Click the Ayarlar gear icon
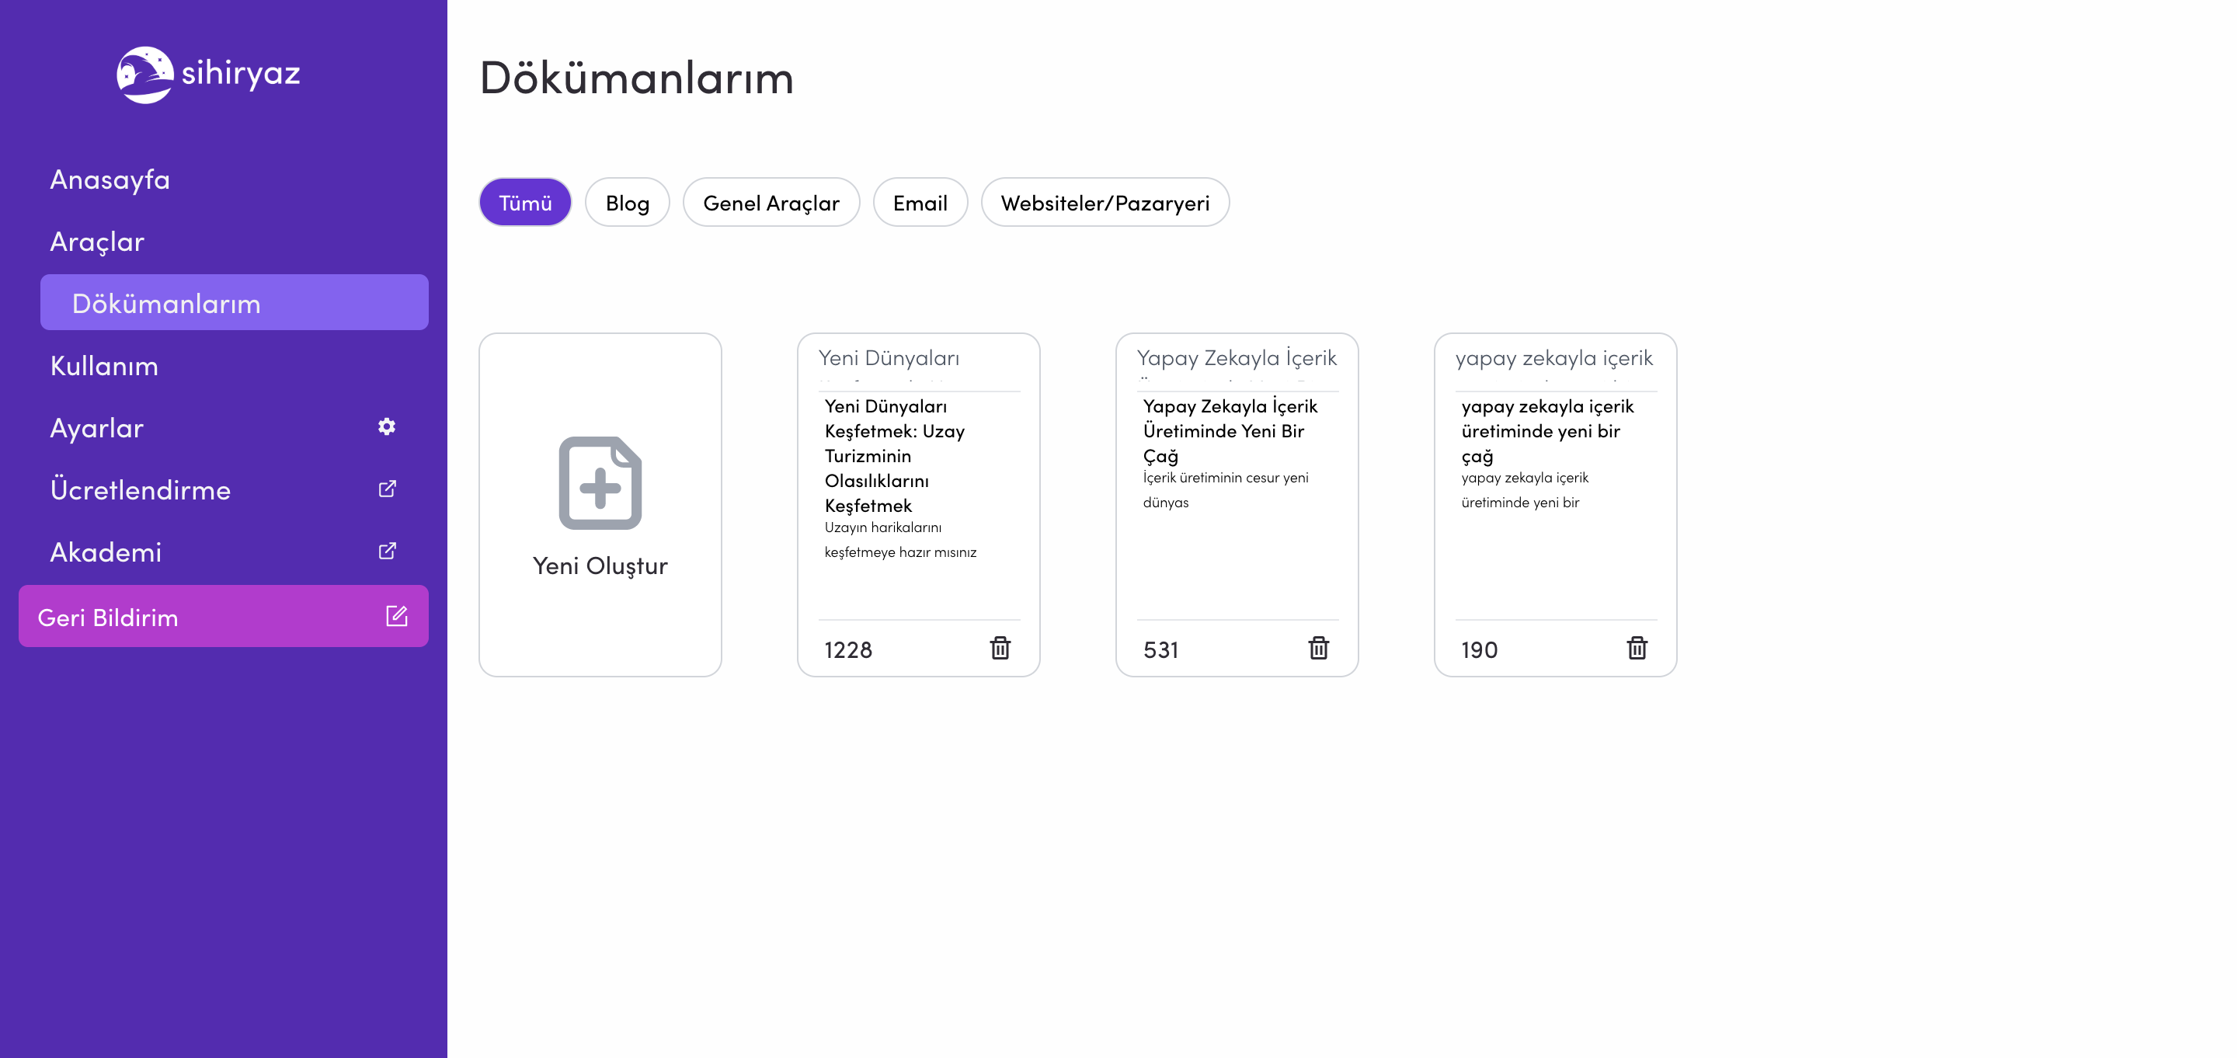The width and height of the screenshot is (2237, 1058). (x=388, y=426)
